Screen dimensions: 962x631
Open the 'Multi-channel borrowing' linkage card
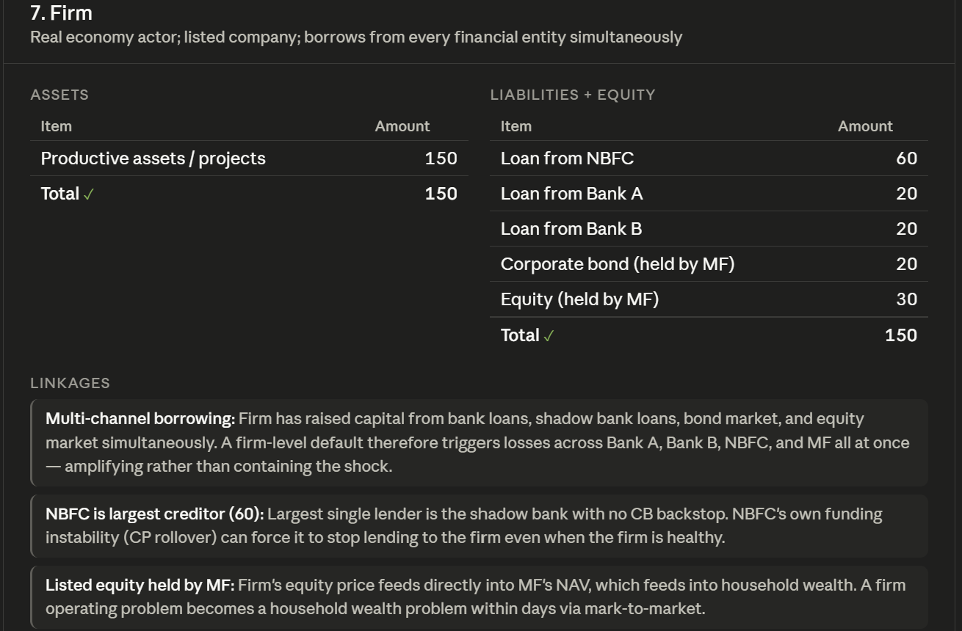pyautogui.click(x=479, y=442)
